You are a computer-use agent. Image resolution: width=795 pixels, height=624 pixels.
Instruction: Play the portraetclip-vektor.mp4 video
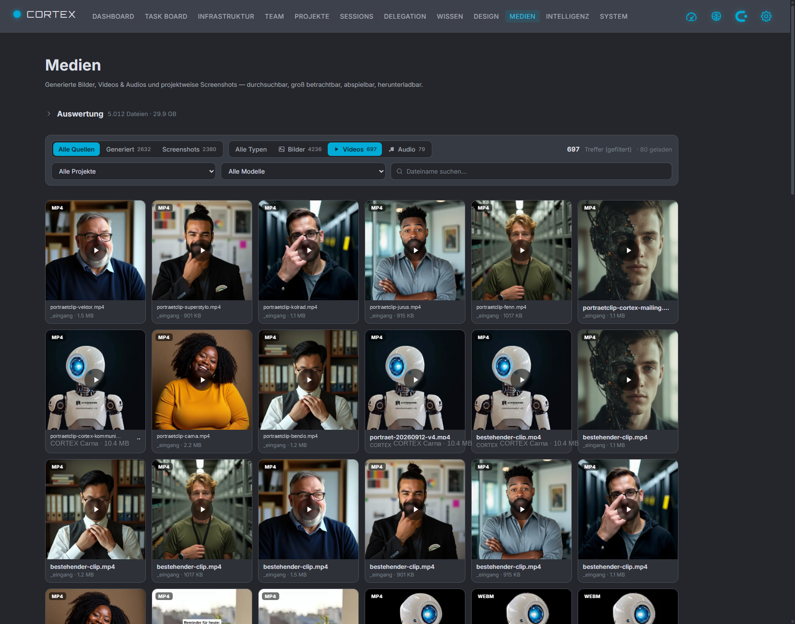pyautogui.click(x=96, y=250)
